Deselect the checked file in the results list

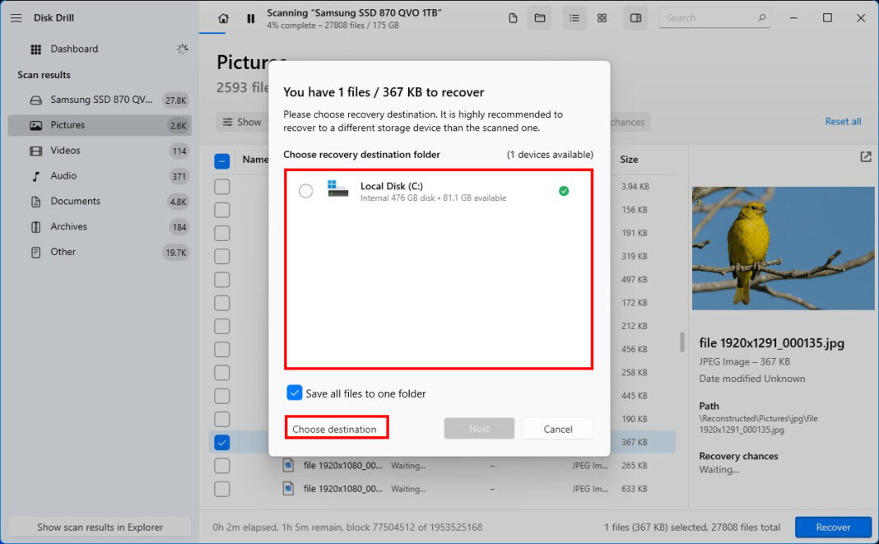[221, 442]
